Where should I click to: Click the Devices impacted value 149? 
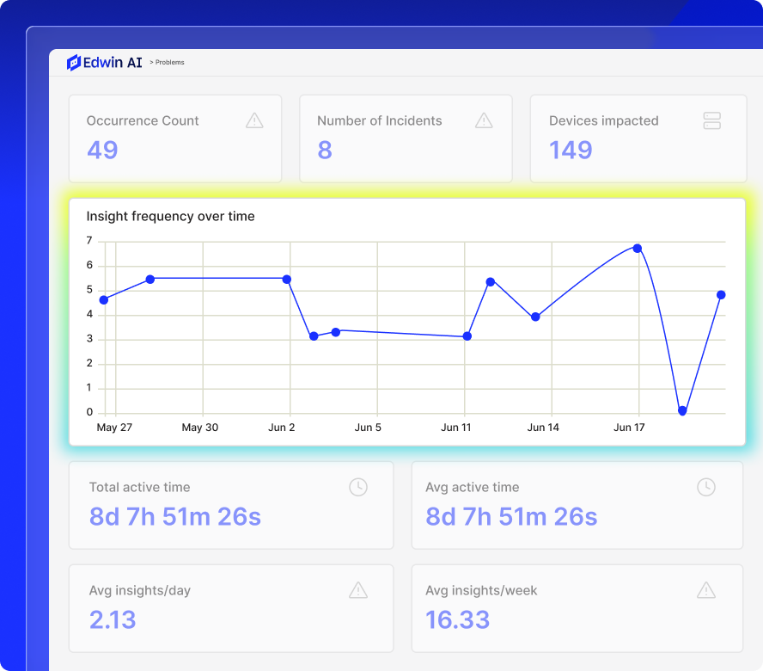tap(571, 150)
